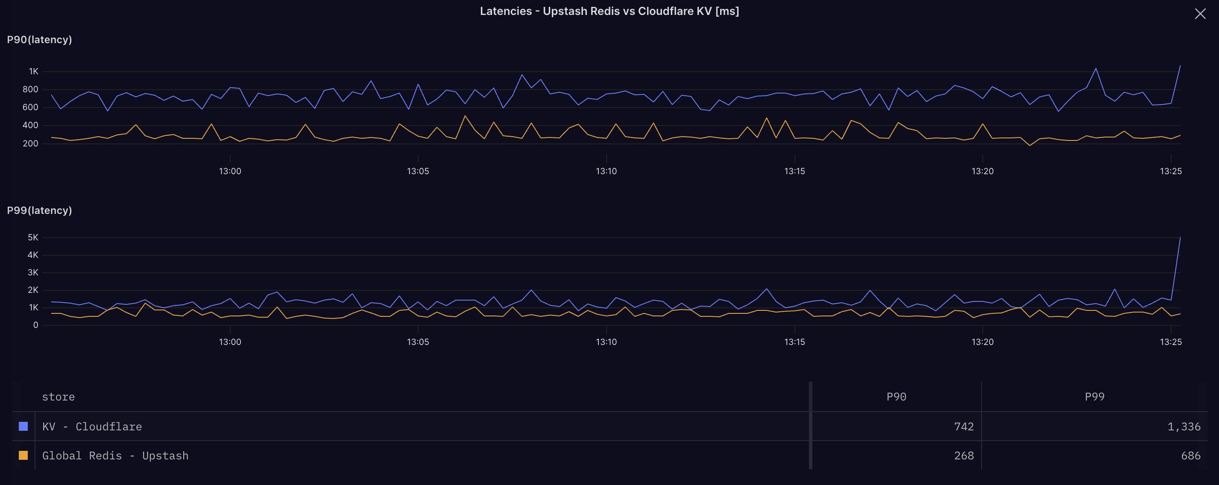
Task: Click the P90 value 742
Action: pyautogui.click(x=964, y=427)
